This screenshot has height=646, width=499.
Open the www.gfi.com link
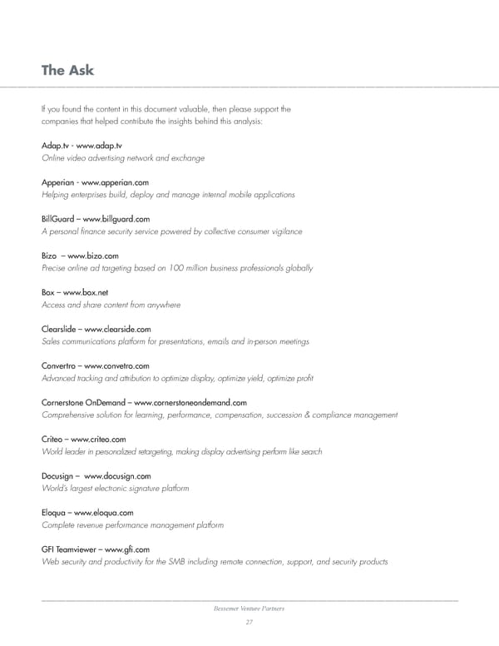[127, 549]
